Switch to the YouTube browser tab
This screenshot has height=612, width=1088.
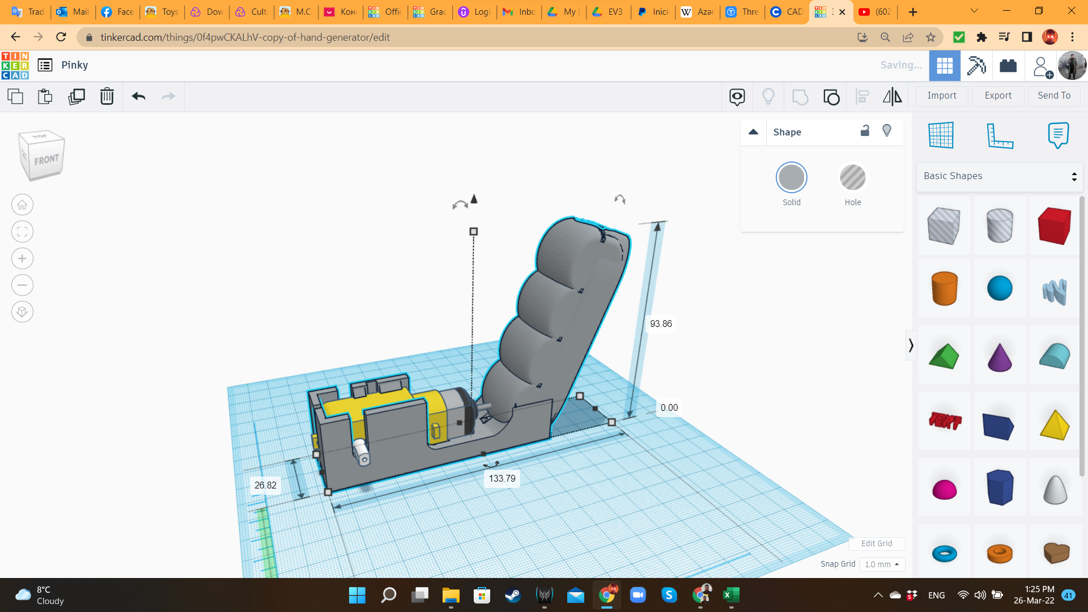[875, 12]
